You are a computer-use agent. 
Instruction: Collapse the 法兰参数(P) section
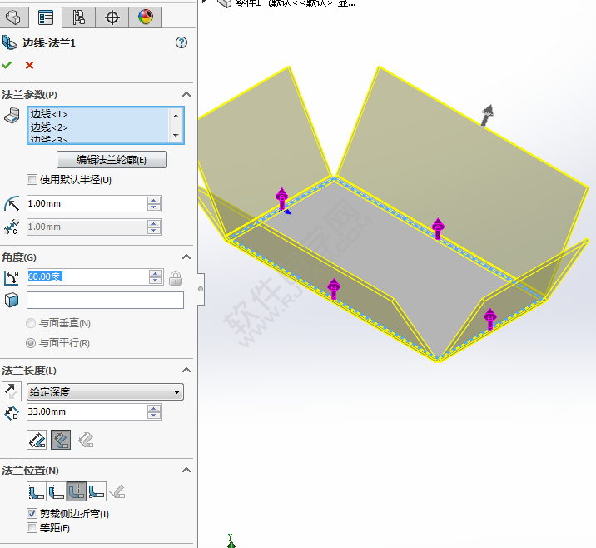(186, 94)
